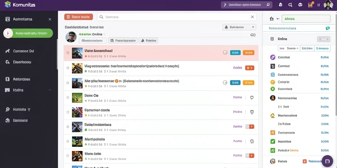Expand the chevron beside the home icon

coord(278,19)
